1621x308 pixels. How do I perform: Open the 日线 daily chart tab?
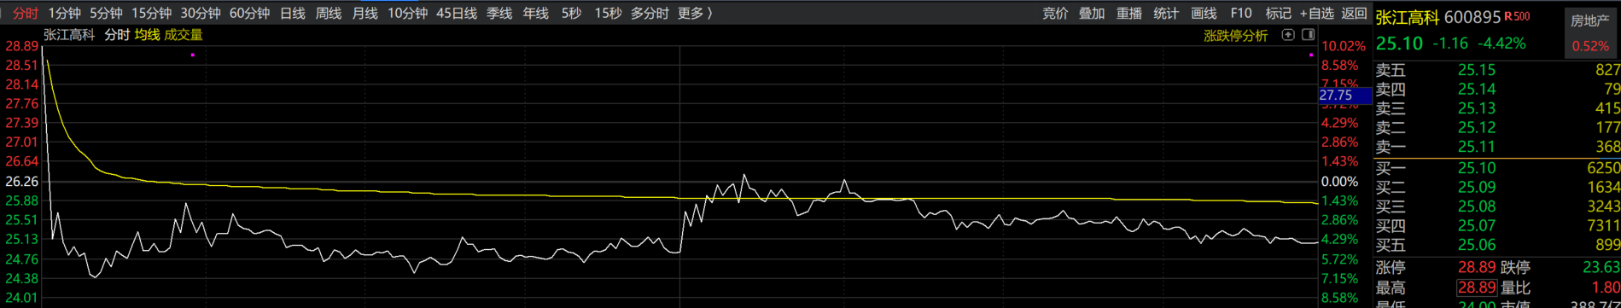coord(292,13)
